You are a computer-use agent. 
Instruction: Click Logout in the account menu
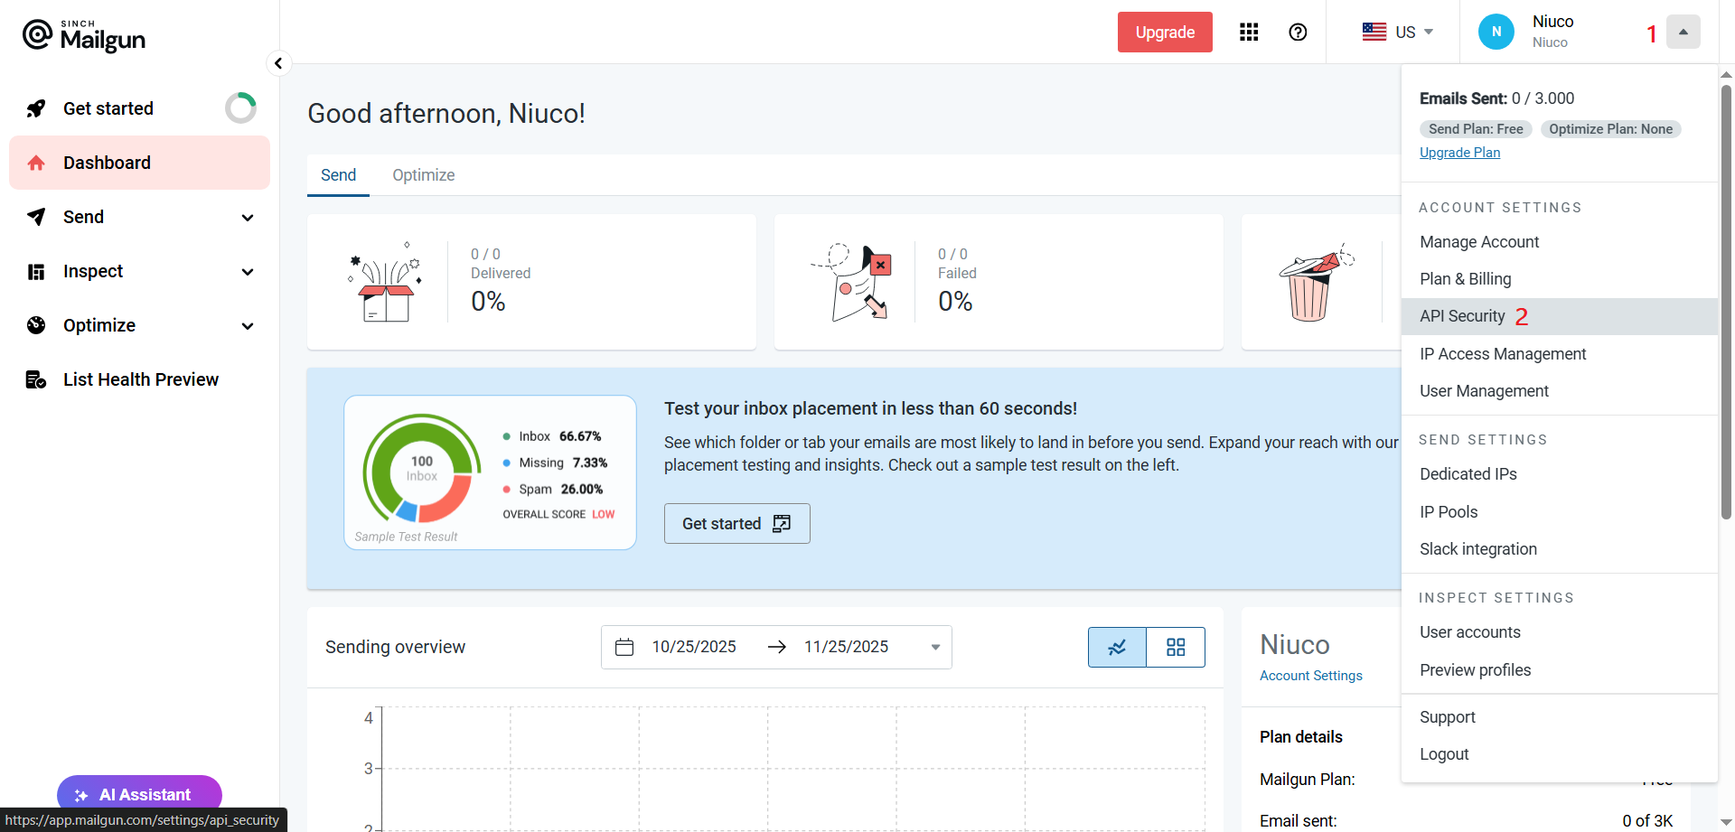click(x=1560, y=754)
